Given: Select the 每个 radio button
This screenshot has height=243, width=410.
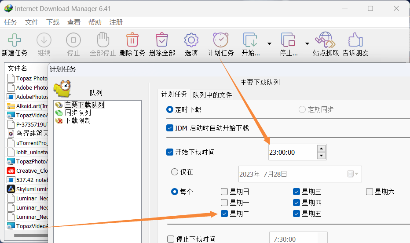Looking at the screenshot, I should 174,192.
